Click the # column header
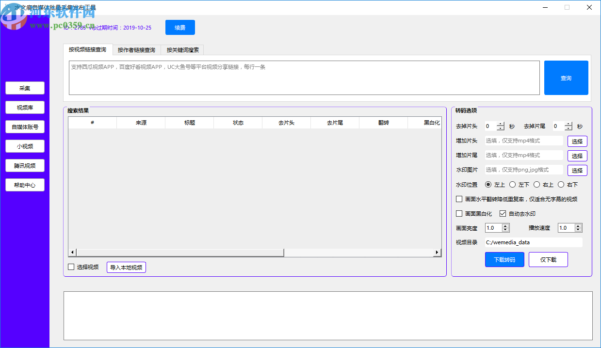Viewport: 601px width, 348px height. [92, 123]
